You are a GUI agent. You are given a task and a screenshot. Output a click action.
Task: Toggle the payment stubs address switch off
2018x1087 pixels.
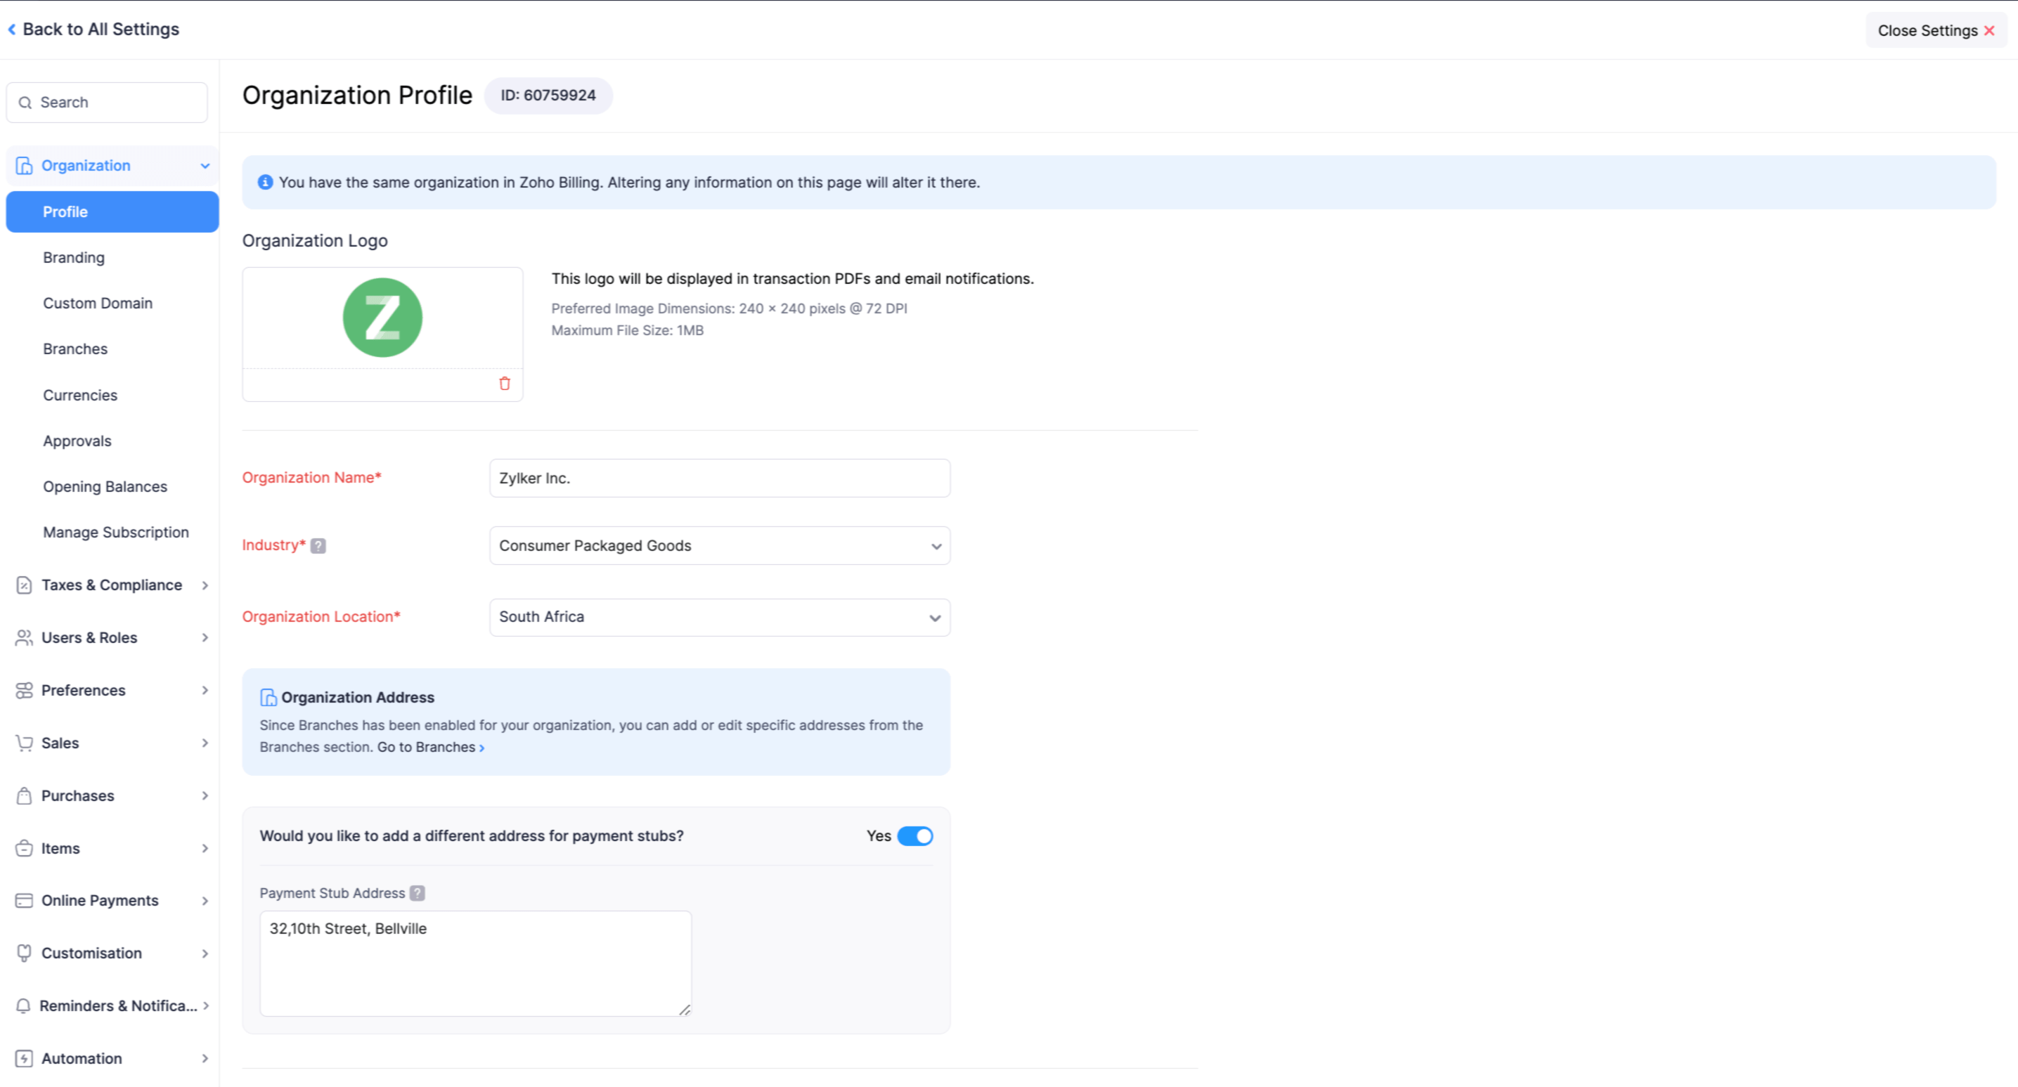tap(915, 835)
